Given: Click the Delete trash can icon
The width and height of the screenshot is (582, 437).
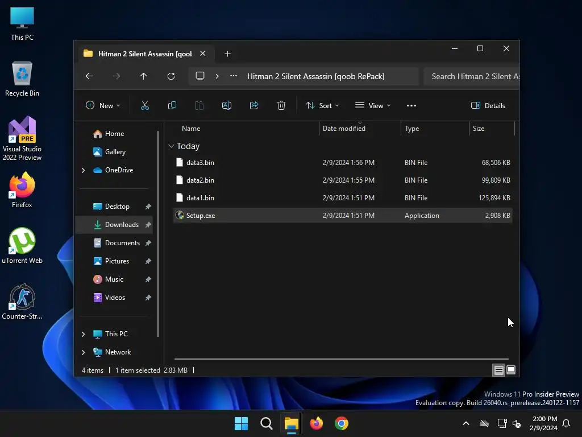Looking at the screenshot, I should coord(281,105).
